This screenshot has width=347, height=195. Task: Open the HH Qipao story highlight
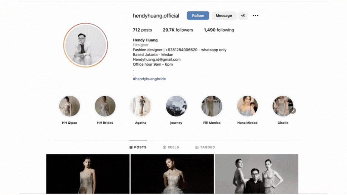pos(70,106)
